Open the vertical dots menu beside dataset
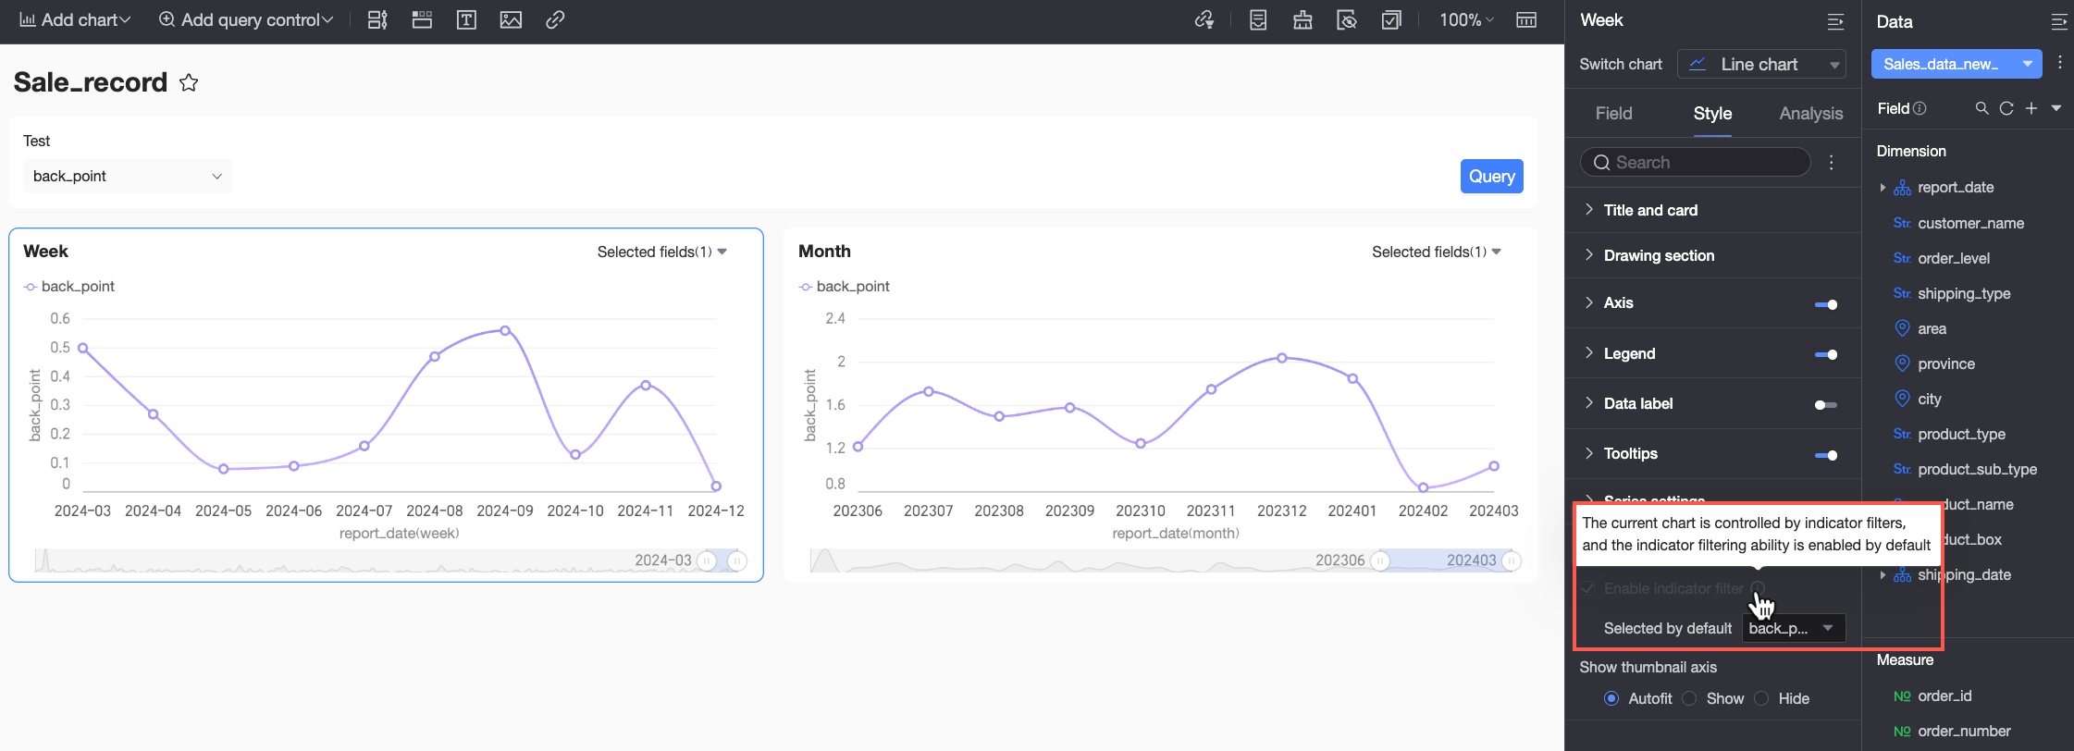This screenshot has width=2074, height=751. coord(2059,63)
